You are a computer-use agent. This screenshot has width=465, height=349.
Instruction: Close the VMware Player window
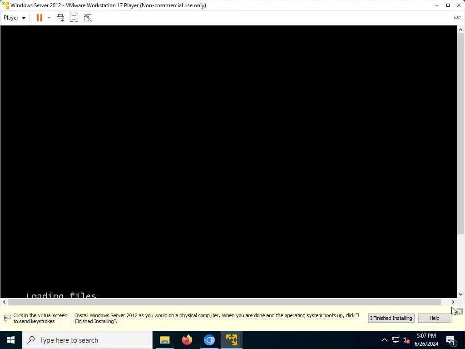click(459, 5)
